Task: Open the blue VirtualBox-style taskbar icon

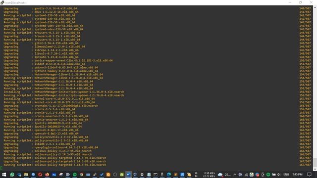Action: 182,175
